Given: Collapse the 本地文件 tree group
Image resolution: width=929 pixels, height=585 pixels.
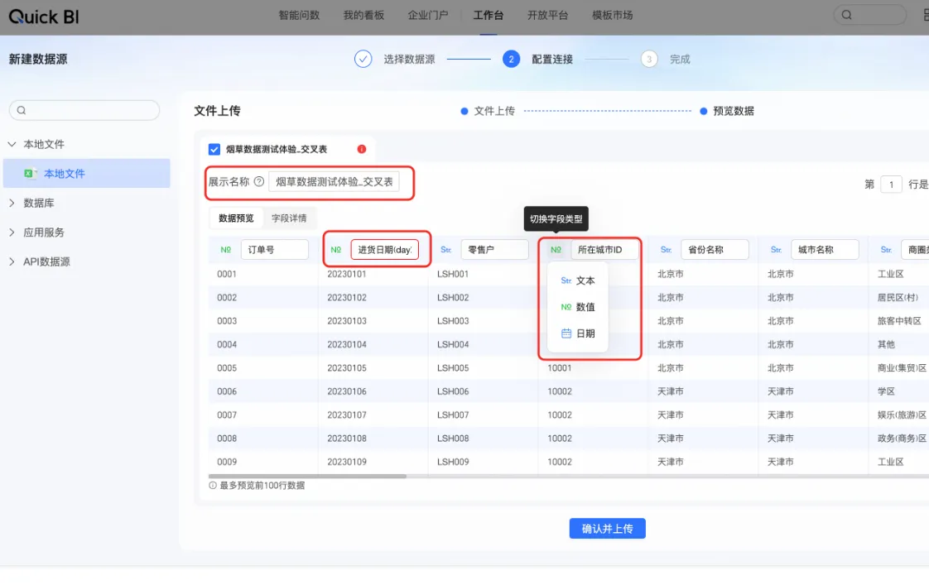Looking at the screenshot, I should click(12, 144).
